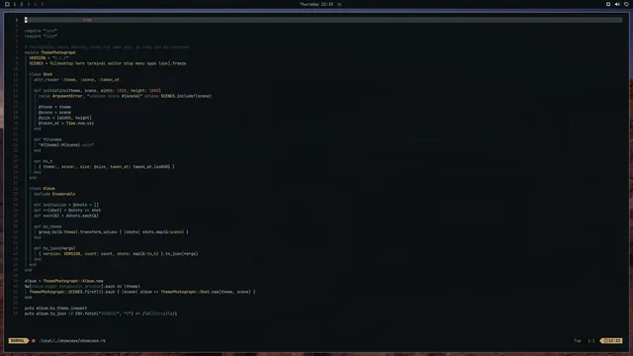Image resolution: width=633 pixels, height=356 pixels.
Task: Open the Thursday 22:33 clock
Action: (x=316, y=4)
